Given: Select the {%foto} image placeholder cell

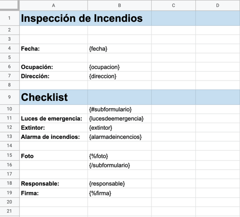Looking at the screenshot, I should pyautogui.click(x=119, y=156).
